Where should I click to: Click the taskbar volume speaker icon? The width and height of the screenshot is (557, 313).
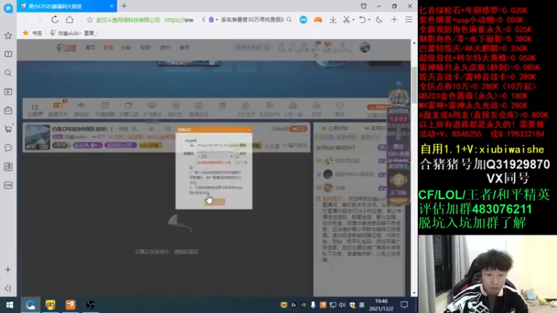click(x=342, y=305)
